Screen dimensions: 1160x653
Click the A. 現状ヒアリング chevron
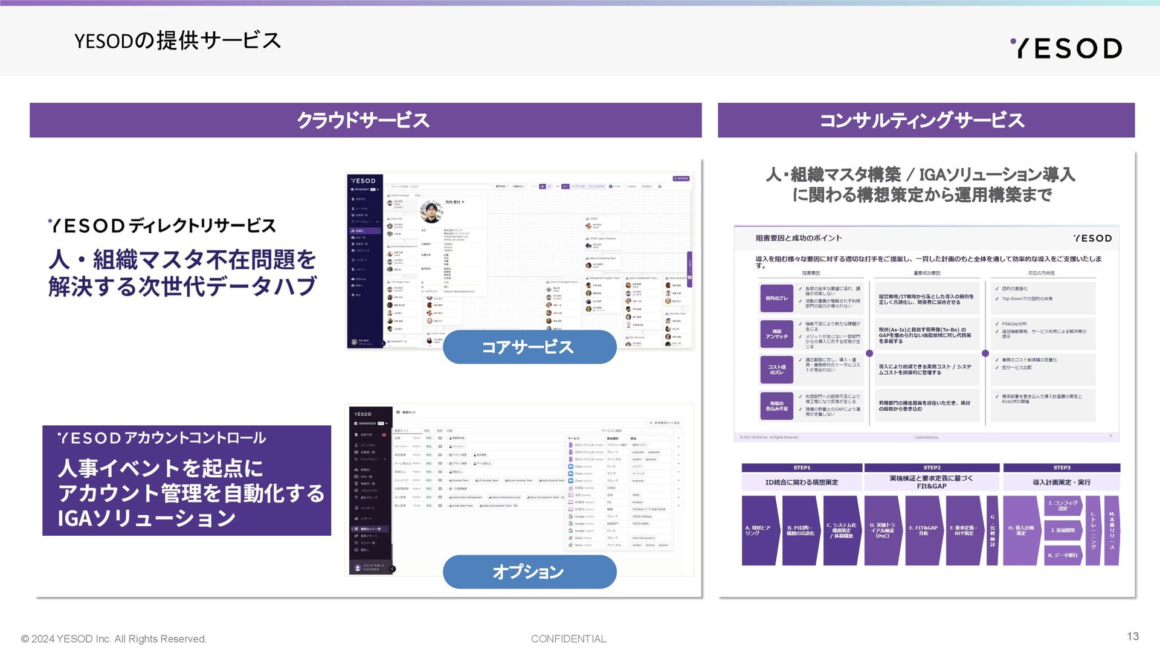(x=760, y=530)
